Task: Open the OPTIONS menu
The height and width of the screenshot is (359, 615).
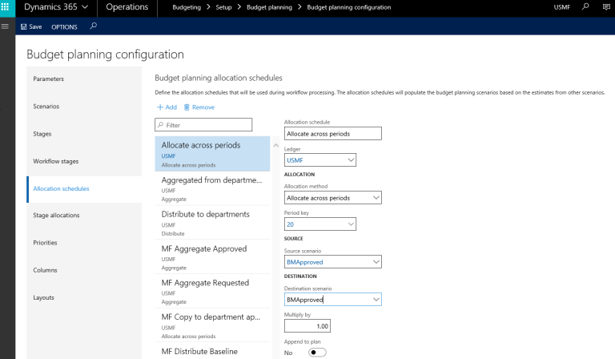Action: tap(64, 26)
